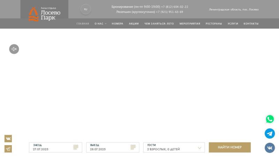Open VK round icon on right side
279x157 pixels.
point(270,148)
